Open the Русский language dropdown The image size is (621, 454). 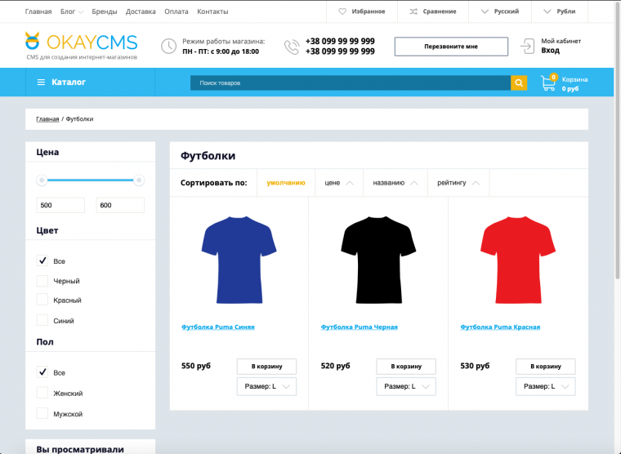[x=500, y=11]
